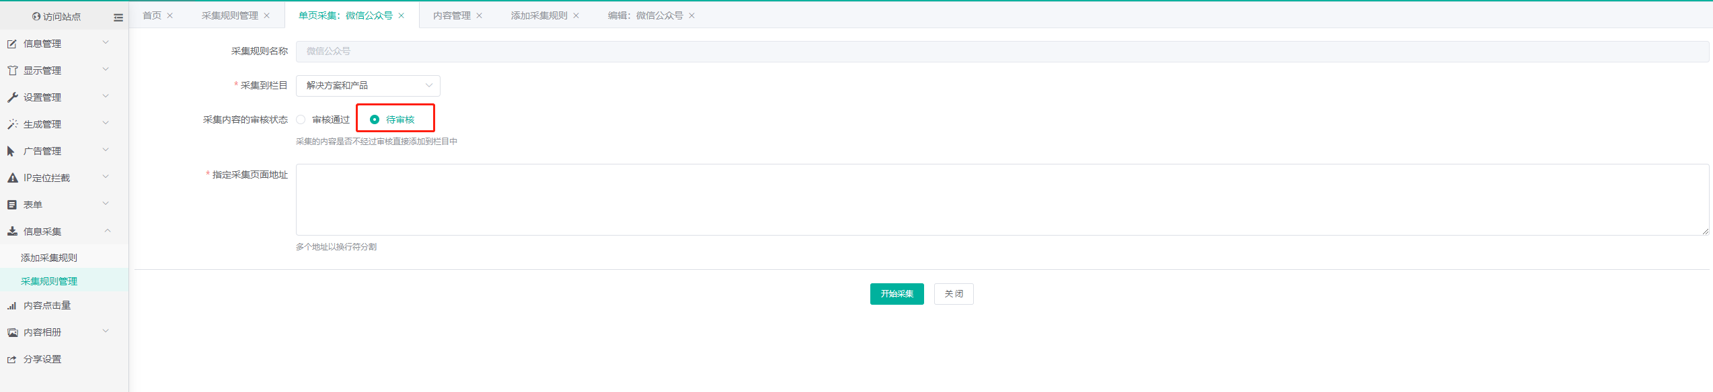Switch to the 采集规则管理 tab
The height and width of the screenshot is (392, 1713).
(x=230, y=15)
